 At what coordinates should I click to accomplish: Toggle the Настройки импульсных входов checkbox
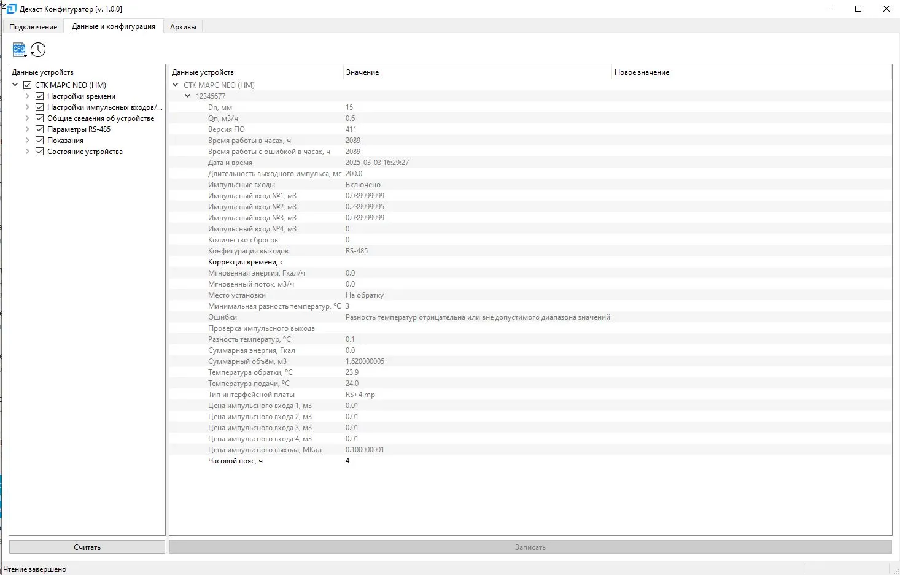point(39,107)
